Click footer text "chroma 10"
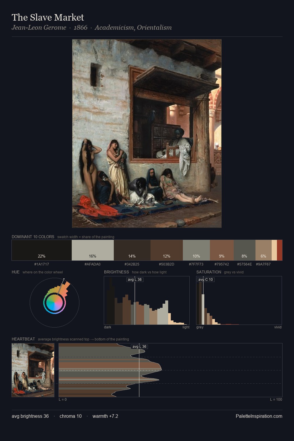The image size is (294, 441). click(71, 416)
